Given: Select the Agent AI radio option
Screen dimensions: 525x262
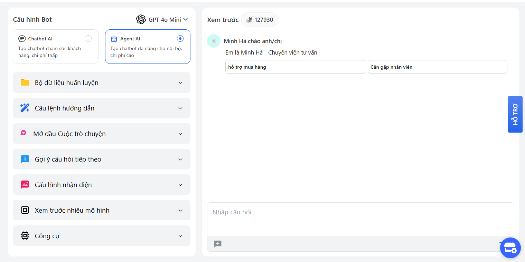Looking at the screenshot, I should coord(180,39).
